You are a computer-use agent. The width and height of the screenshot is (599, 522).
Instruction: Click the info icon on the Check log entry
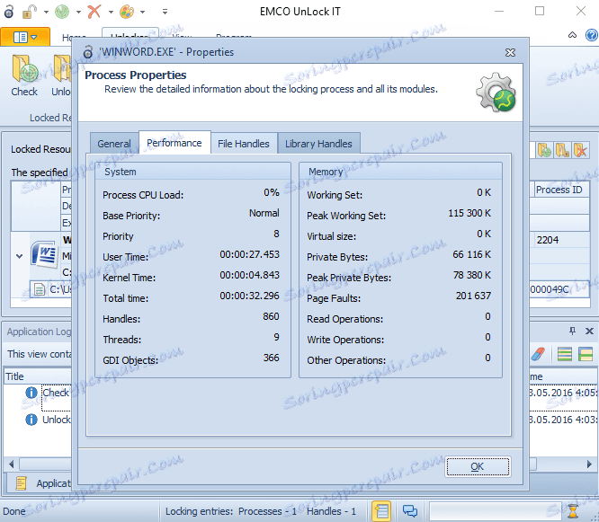click(x=31, y=393)
